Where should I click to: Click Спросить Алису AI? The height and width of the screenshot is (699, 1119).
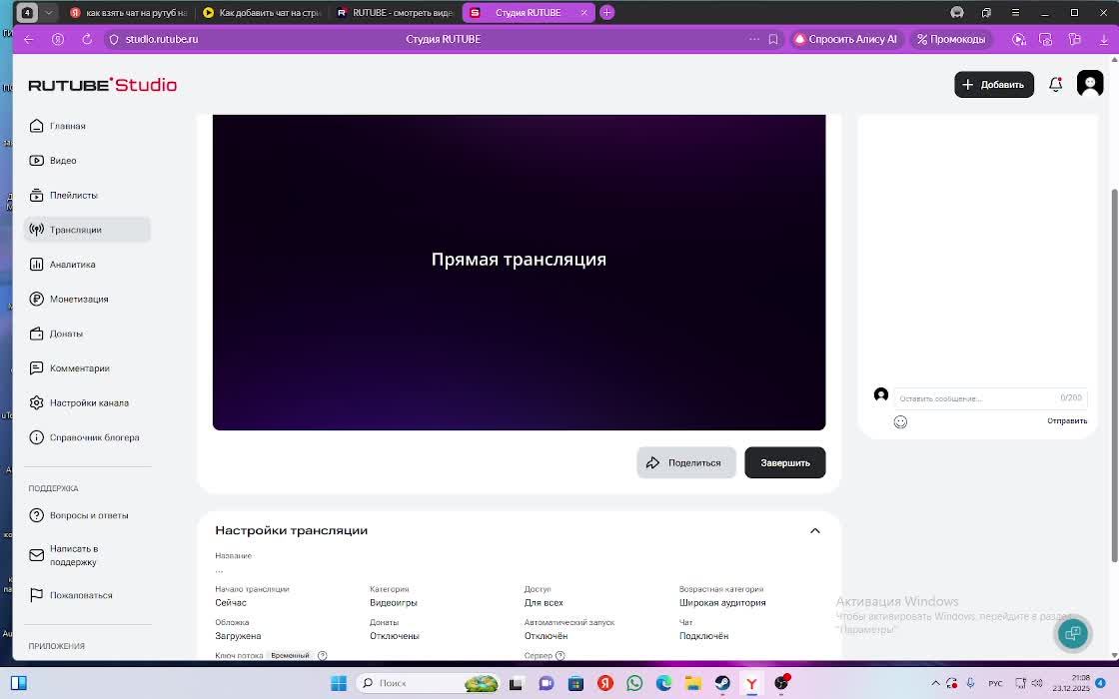click(x=845, y=39)
